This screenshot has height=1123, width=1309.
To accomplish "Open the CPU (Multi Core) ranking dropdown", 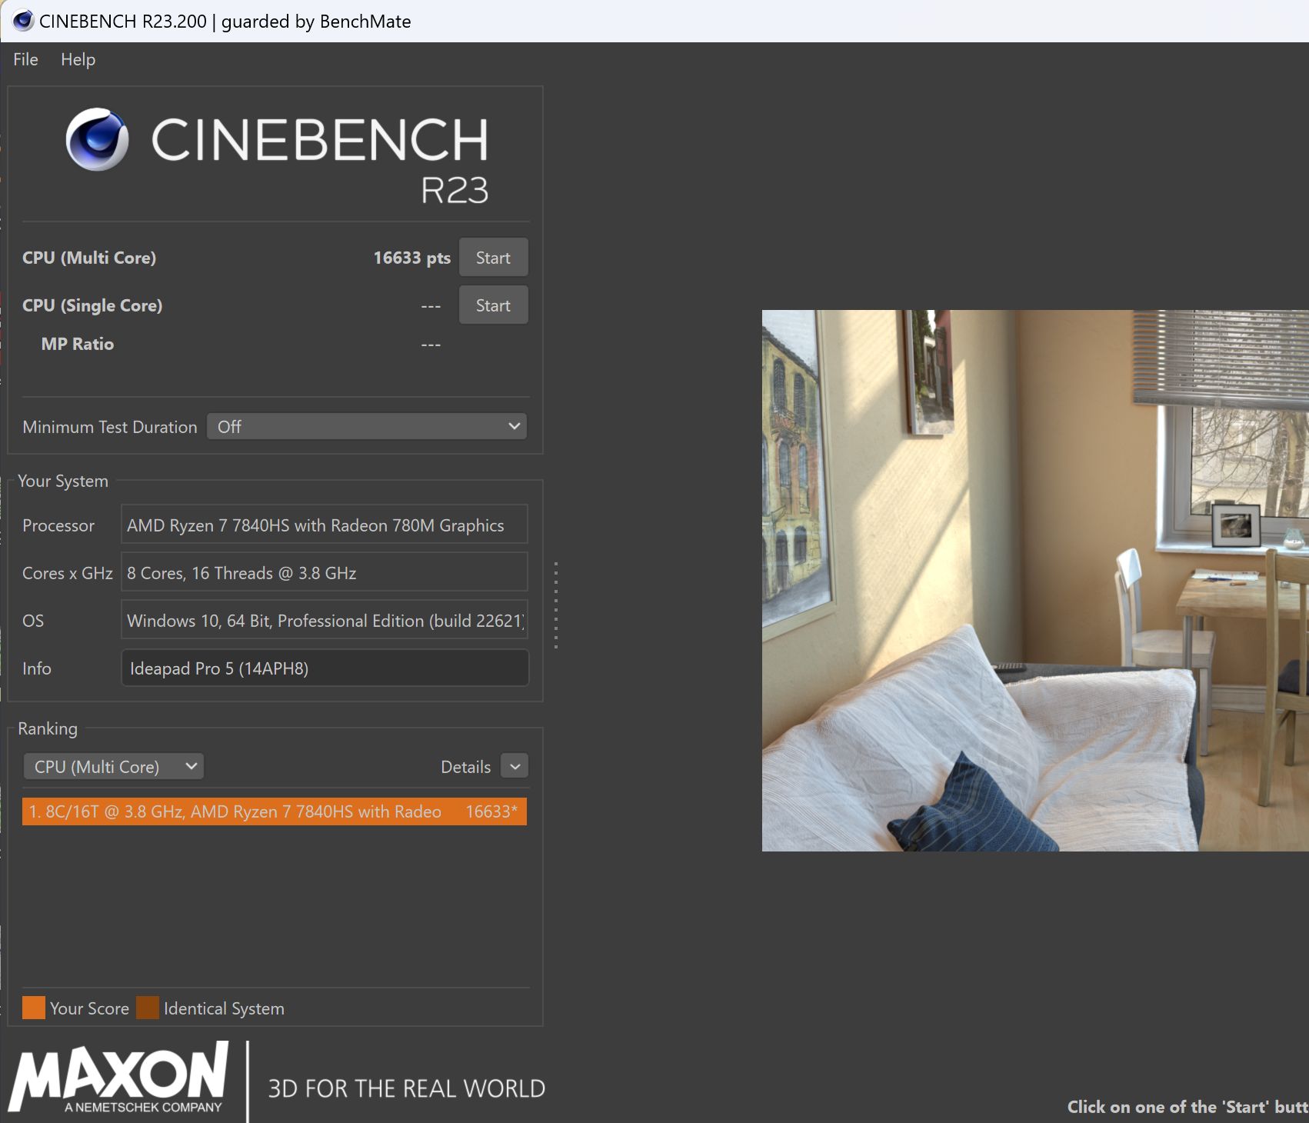I will [x=114, y=767].
